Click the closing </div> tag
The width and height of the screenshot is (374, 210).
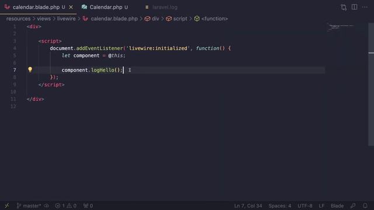35,99
